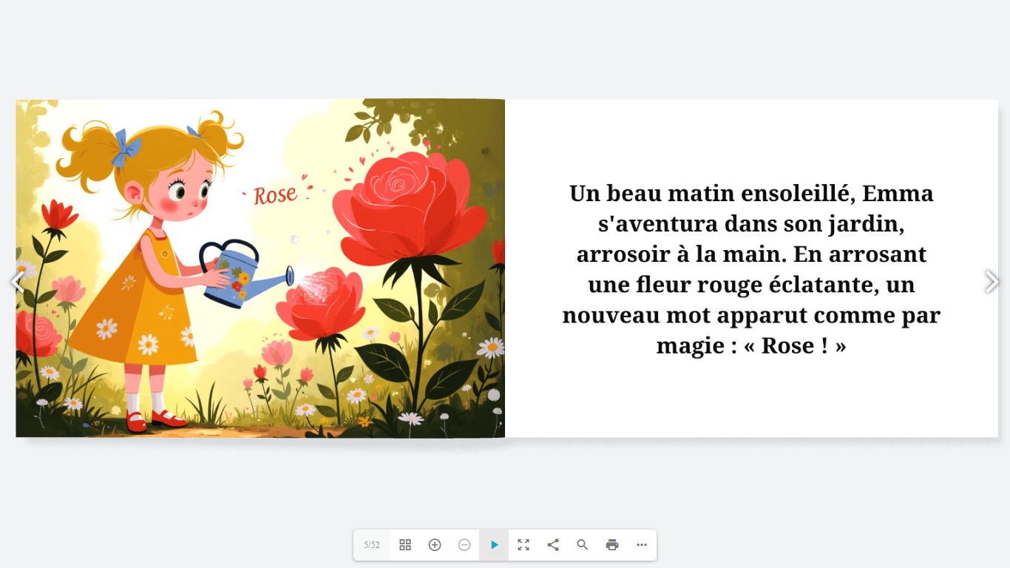1010x568 pixels.
Task: Print the book using the printer icon
Action: (612, 545)
